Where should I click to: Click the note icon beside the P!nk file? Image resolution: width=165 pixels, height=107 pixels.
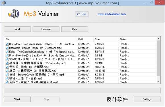(7, 55)
